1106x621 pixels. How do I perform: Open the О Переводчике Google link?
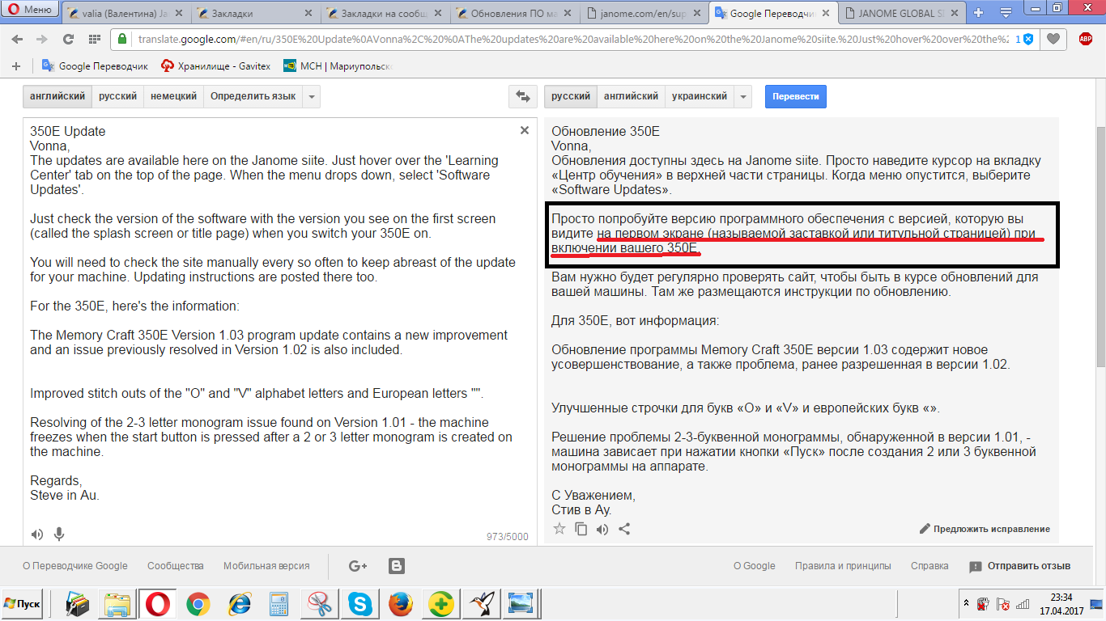[x=75, y=566]
